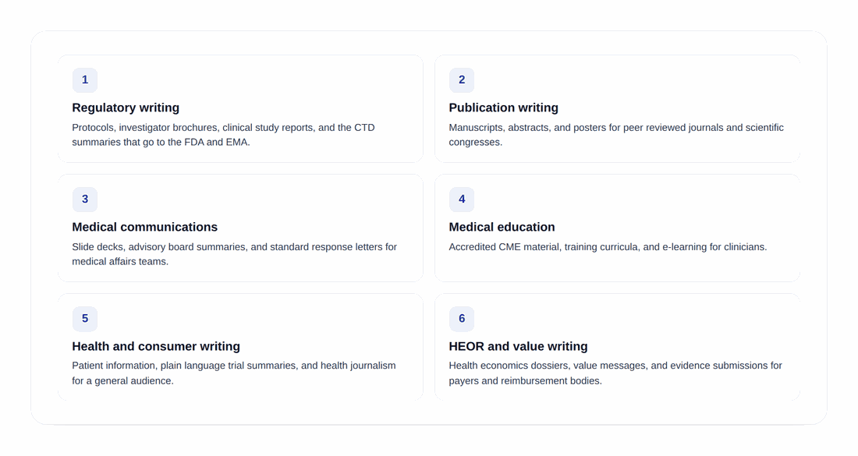Click the accredited CME material description

click(x=608, y=247)
